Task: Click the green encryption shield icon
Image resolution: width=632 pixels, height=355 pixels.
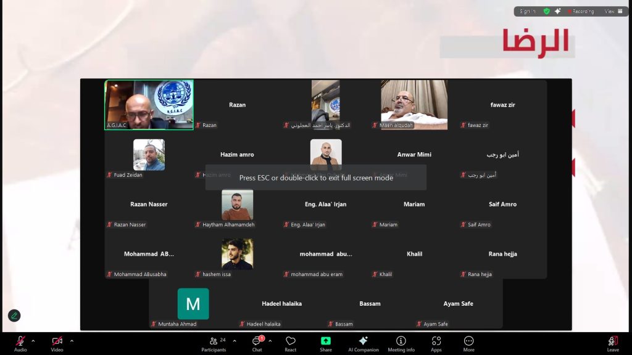Action: tap(546, 11)
